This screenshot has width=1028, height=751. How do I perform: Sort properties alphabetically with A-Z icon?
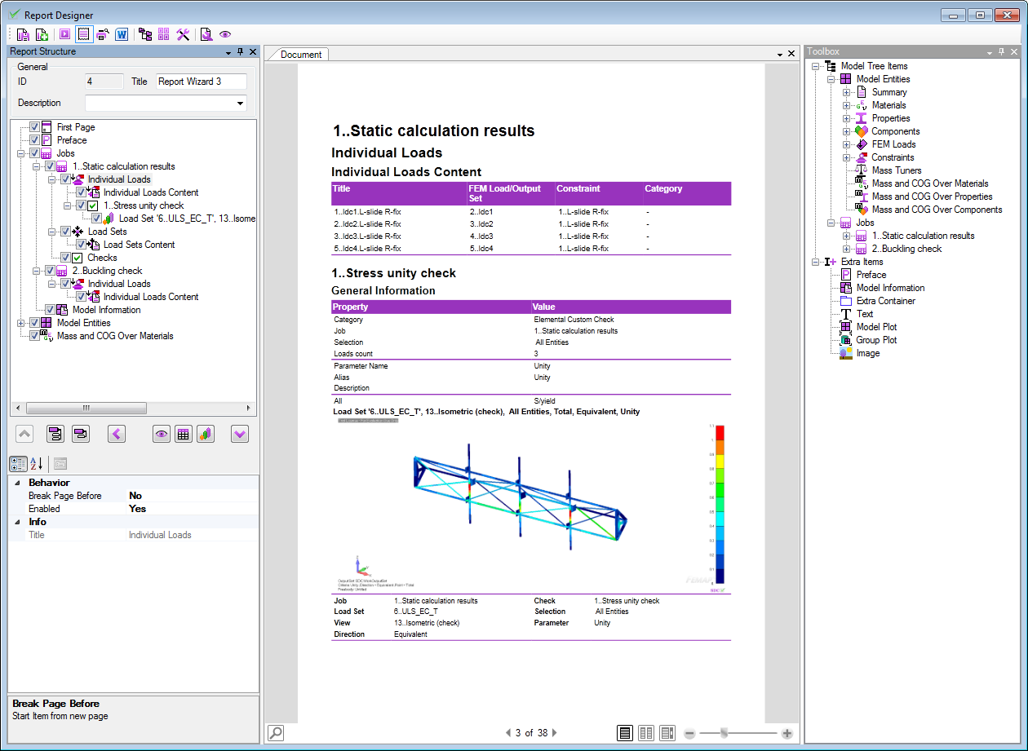(x=37, y=464)
